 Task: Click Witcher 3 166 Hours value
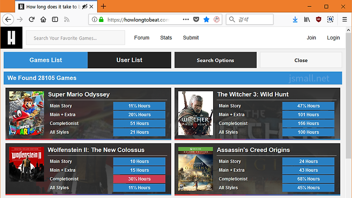coord(308,123)
